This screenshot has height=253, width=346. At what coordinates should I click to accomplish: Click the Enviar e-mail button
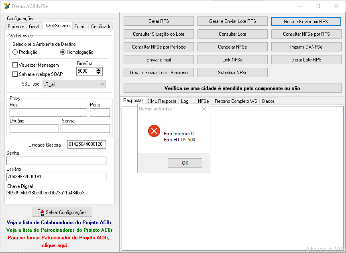click(159, 59)
